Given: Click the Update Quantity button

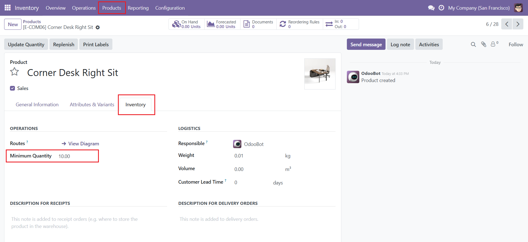Looking at the screenshot, I should coord(26,44).
